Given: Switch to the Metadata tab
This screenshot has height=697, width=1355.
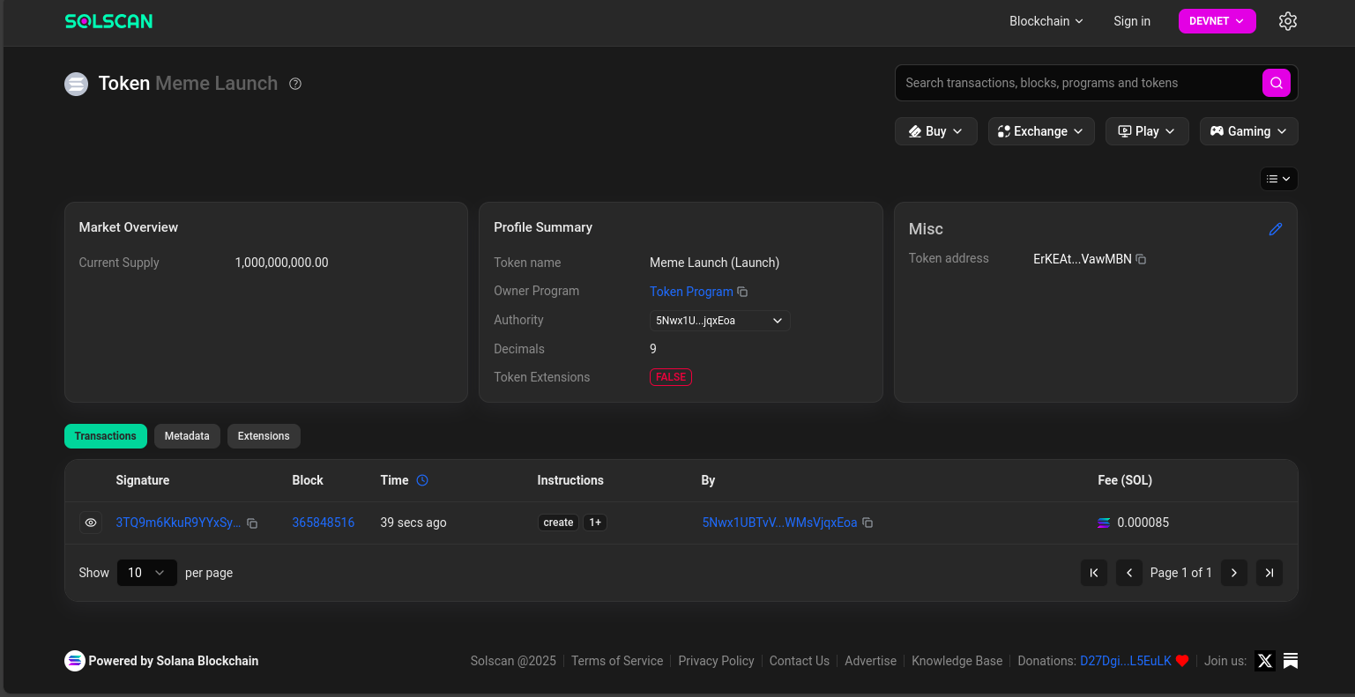Looking at the screenshot, I should 187,436.
